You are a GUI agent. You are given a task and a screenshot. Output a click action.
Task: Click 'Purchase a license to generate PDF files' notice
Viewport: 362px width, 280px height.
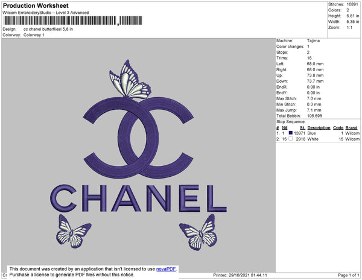point(72,275)
